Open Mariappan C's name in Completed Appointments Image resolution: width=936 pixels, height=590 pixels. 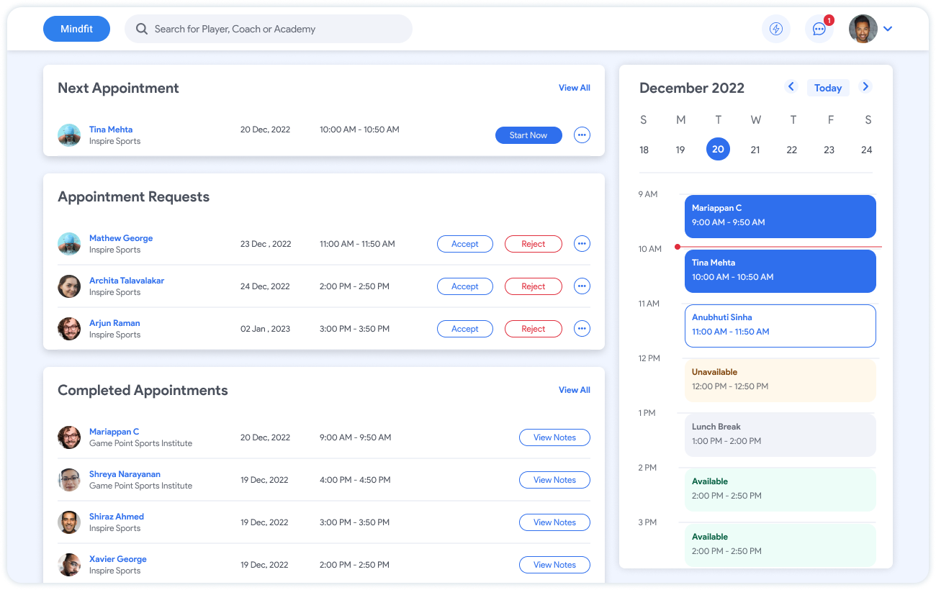point(114,432)
